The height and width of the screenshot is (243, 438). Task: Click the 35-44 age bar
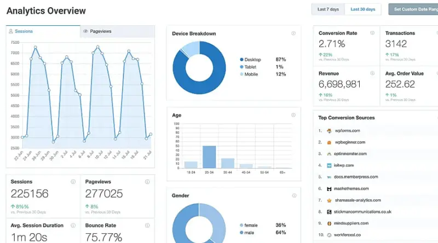coord(228,163)
